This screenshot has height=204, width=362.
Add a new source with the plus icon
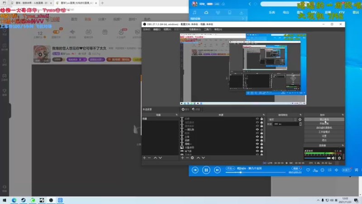point(182,158)
